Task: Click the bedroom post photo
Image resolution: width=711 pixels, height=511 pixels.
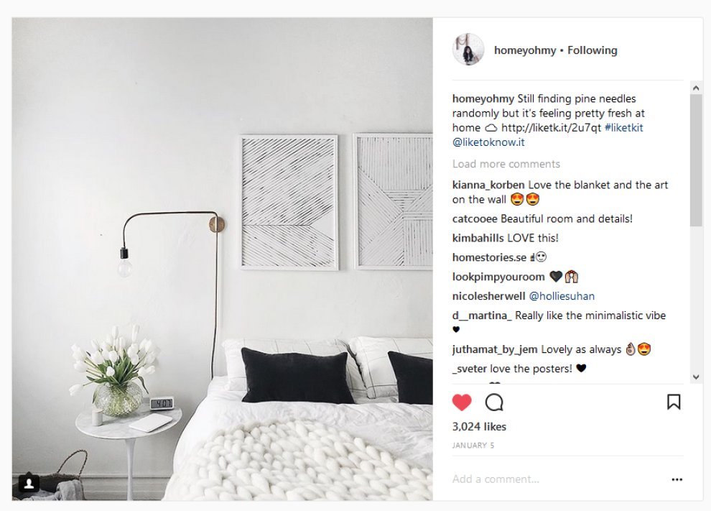Action: (x=223, y=259)
